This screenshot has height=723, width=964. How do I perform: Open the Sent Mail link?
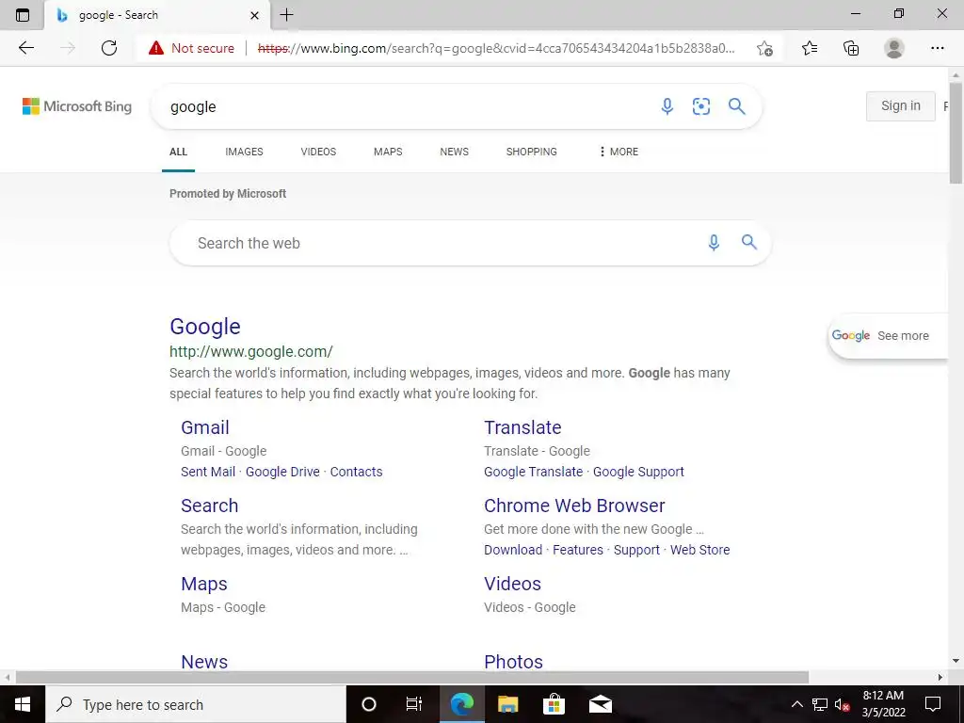pyautogui.click(x=208, y=472)
